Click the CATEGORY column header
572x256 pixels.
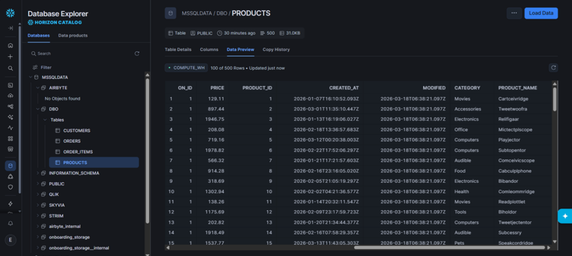click(468, 88)
